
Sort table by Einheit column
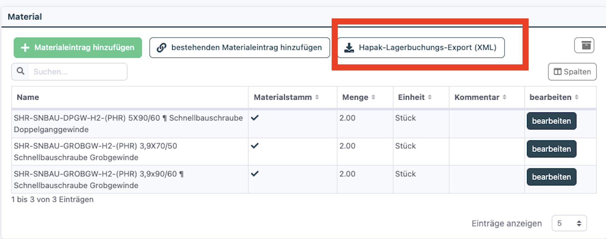(x=430, y=97)
